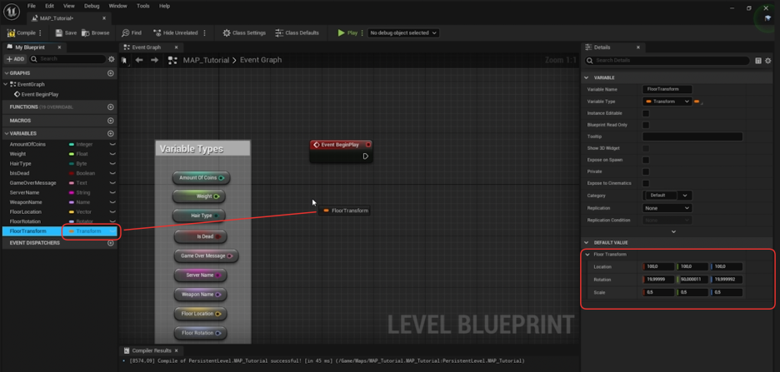The height and width of the screenshot is (372, 780).
Task: Open the Variable Type dropdown
Action: click(667, 102)
